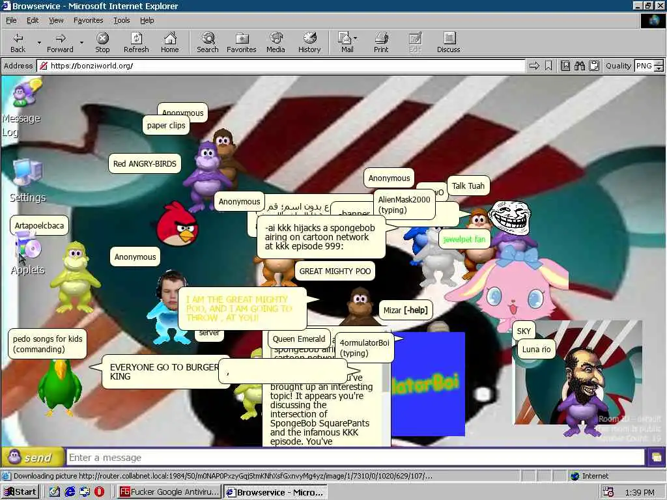Click the address bar URL field
This screenshot has width=667, height=500.
(281, 66)
